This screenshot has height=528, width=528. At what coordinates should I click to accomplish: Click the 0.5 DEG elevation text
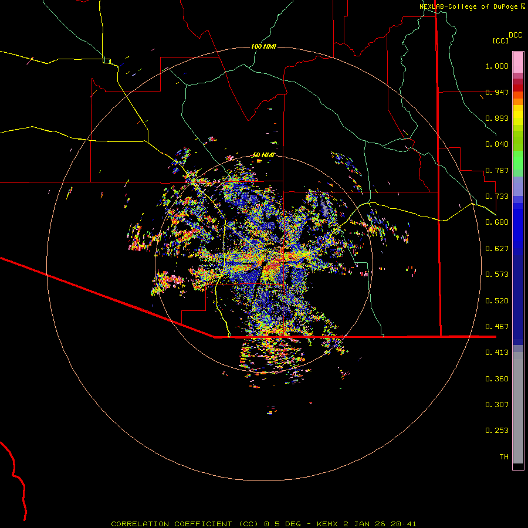pyautogui.click(x=283, y=524)
